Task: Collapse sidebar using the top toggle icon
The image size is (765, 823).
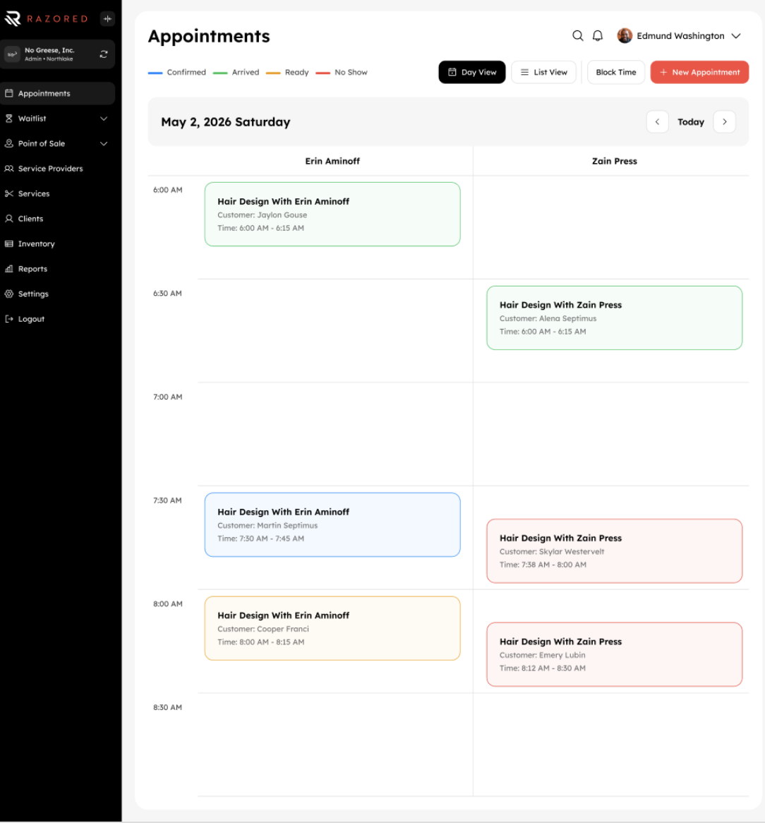Action: [x=107, y=19]
